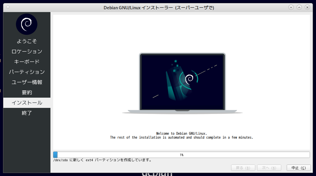Select the ユーザー情報 step in sidebar

27,82
